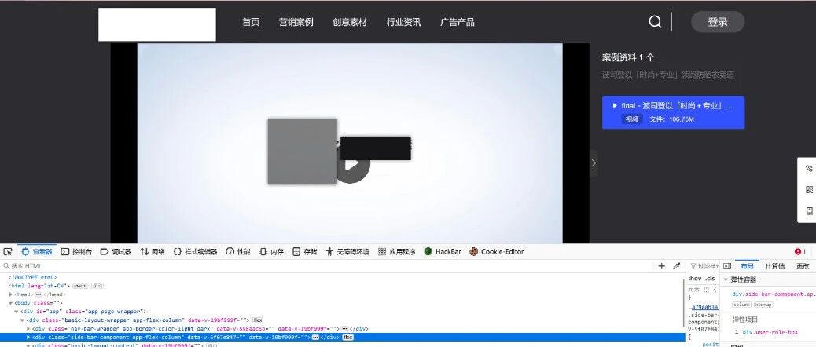Toggle the flex badge on basic-layout-wrapper div
Image resolution: width=816 pixels, height=347 pixels.
click(258, 320)
